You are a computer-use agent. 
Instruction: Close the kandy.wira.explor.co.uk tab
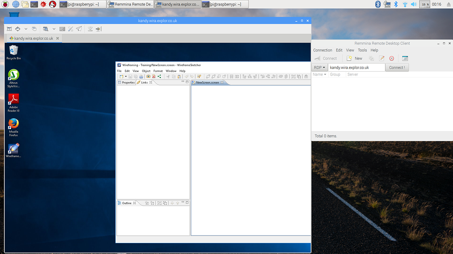coord(57,38)
